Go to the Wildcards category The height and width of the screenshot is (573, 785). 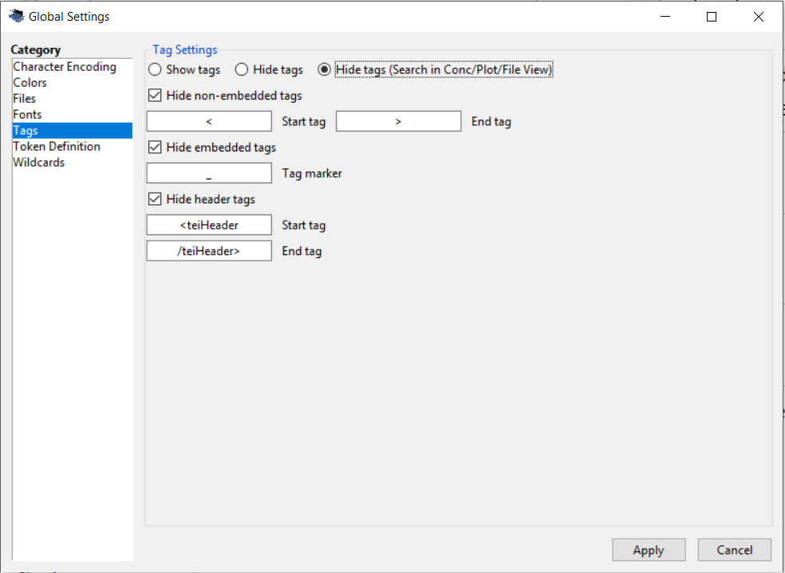pos(39,163)
